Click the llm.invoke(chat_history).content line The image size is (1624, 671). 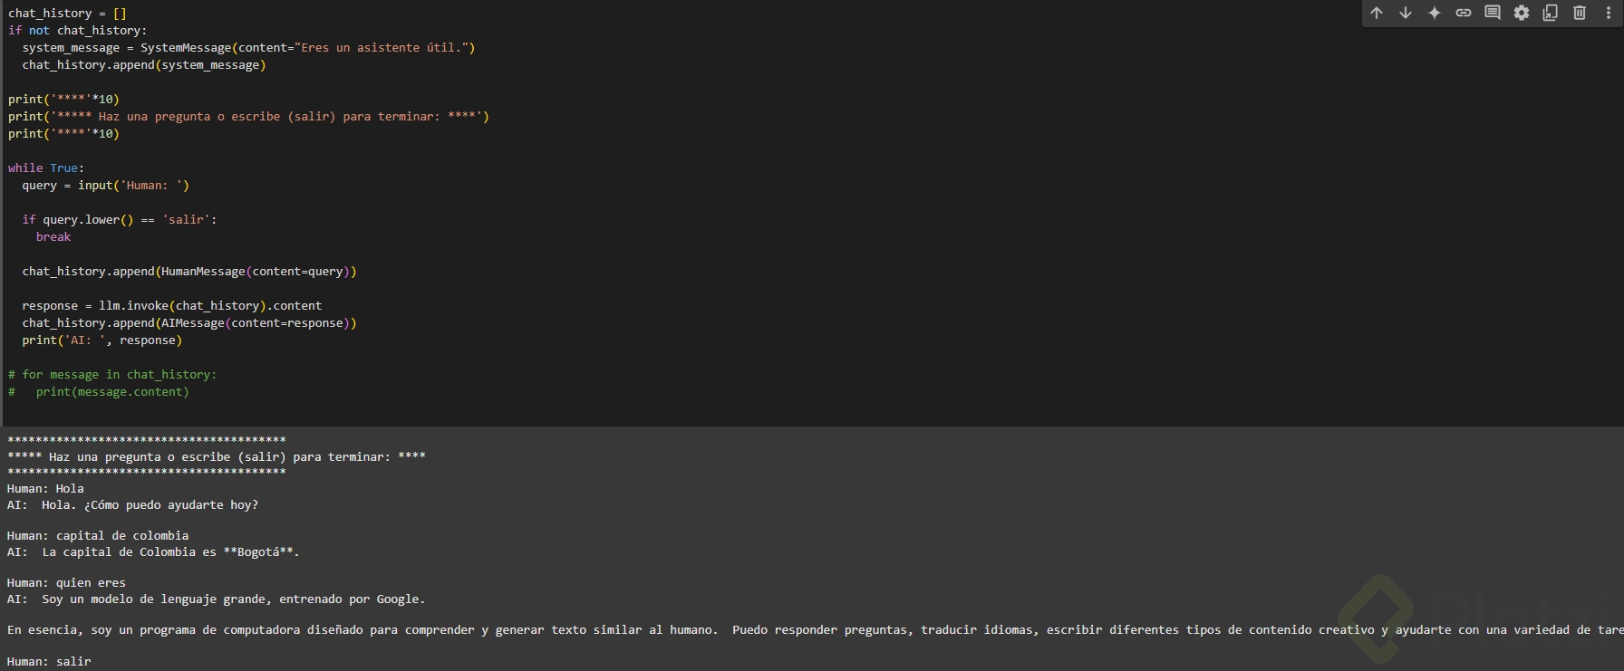click(172, 306)
